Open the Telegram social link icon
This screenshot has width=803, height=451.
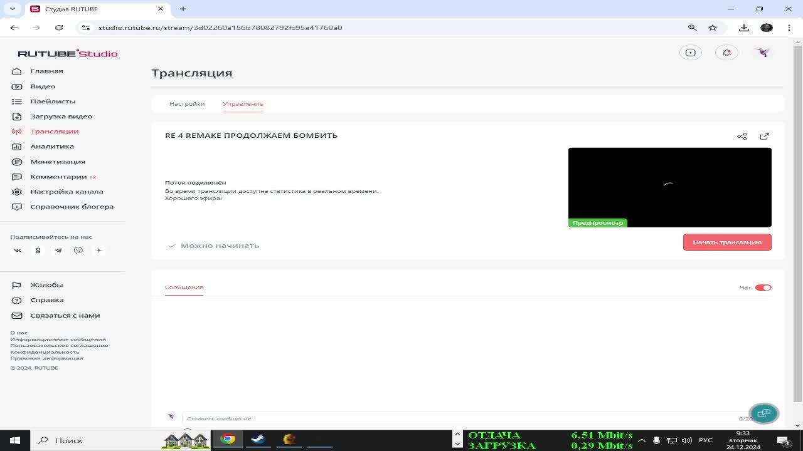coord(58,251)
